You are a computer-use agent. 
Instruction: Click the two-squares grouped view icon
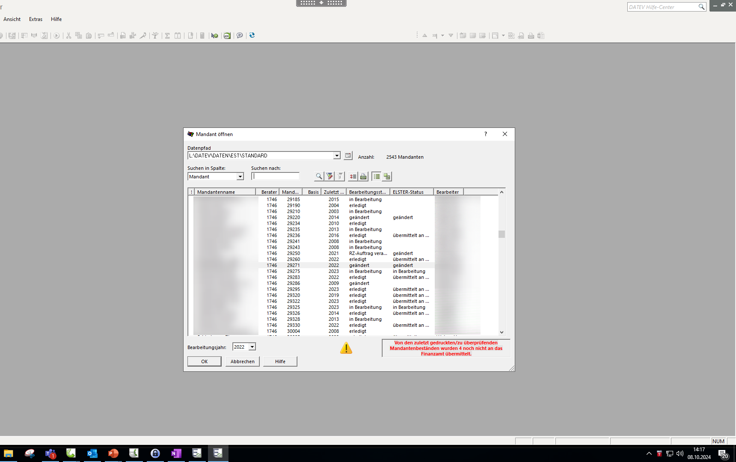[x=387, y=176]
